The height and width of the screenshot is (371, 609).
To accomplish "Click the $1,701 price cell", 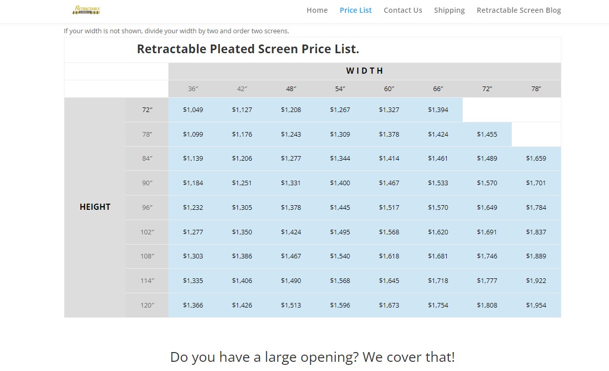I will click(x=536, y=183).
